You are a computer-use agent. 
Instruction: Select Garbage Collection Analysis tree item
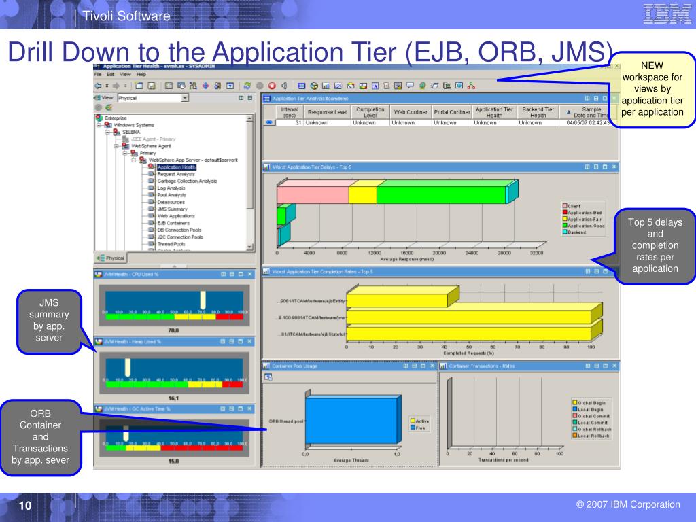point(188,181)
